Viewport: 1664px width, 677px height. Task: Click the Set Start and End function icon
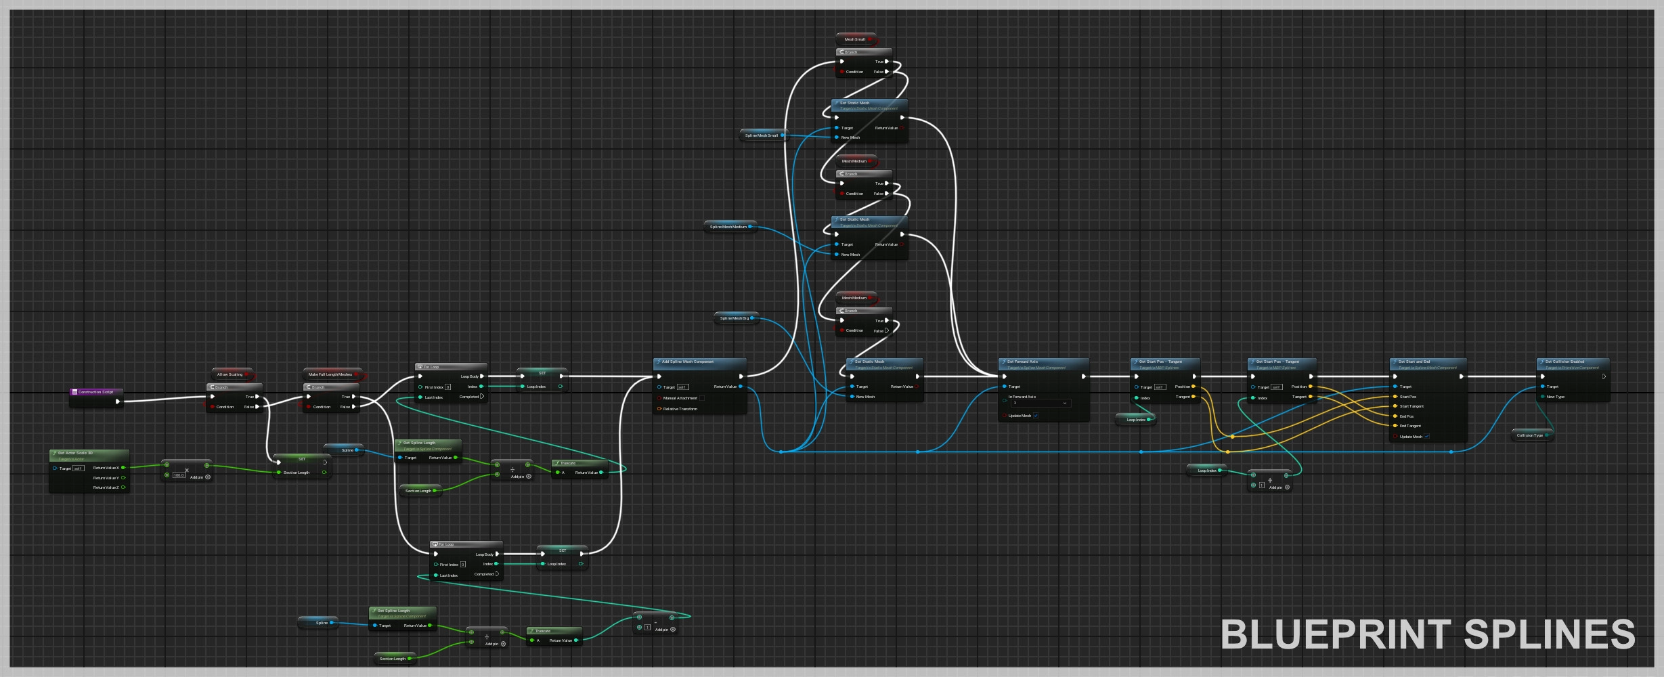pyautogui.click(x=1395, y=362)
